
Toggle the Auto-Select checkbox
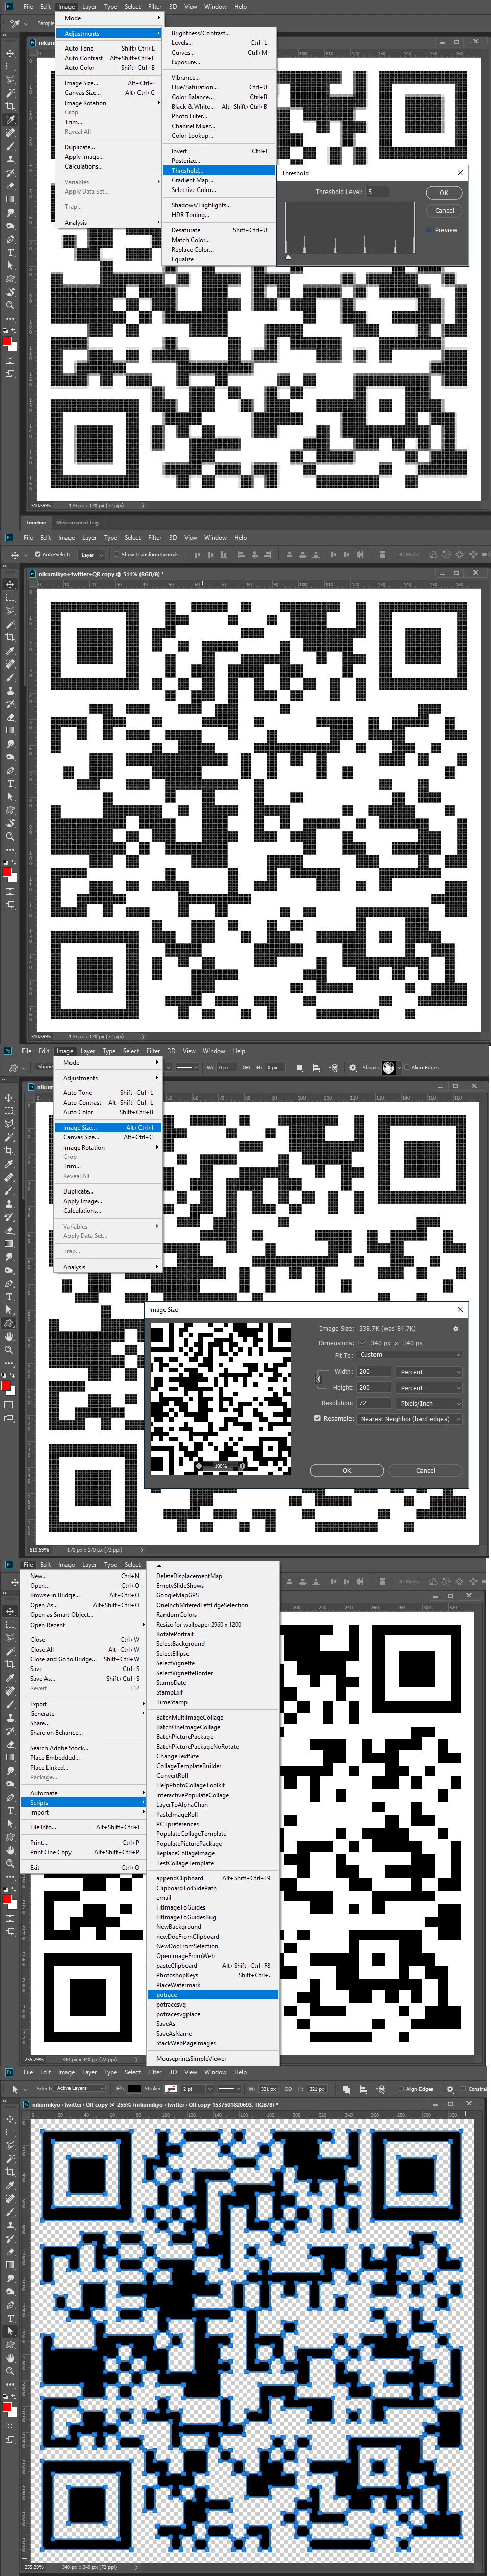pos(38,554)
